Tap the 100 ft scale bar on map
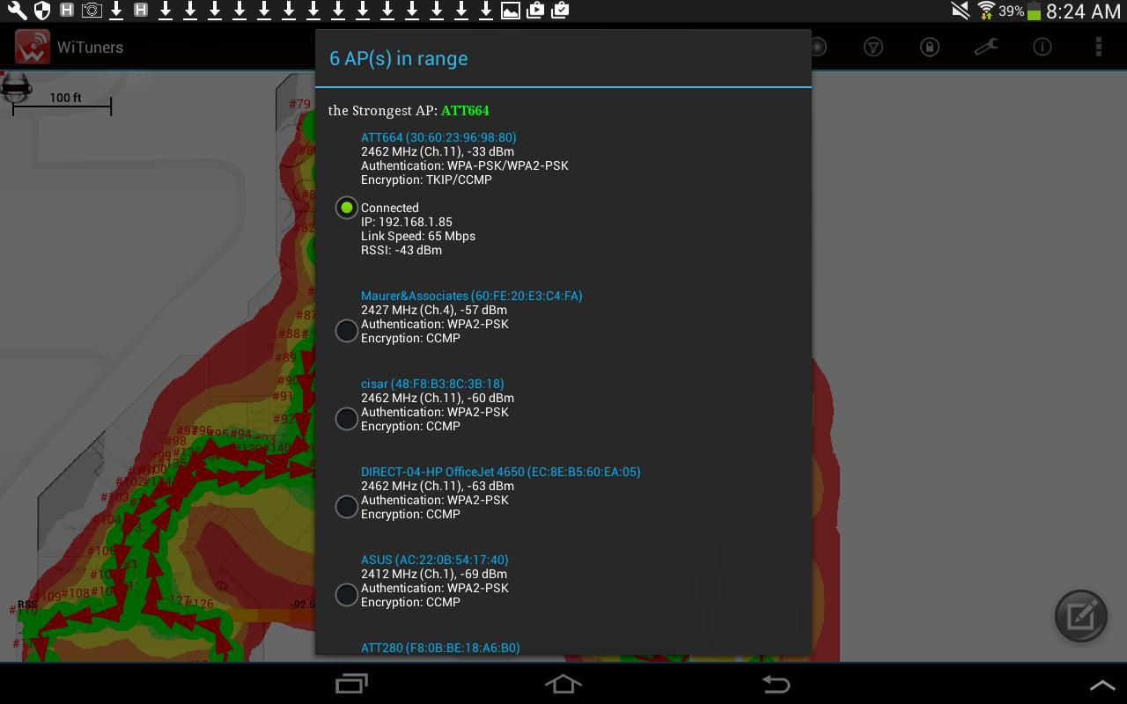The width and height of the screenshot is (1127, 704). click(63, 104)
